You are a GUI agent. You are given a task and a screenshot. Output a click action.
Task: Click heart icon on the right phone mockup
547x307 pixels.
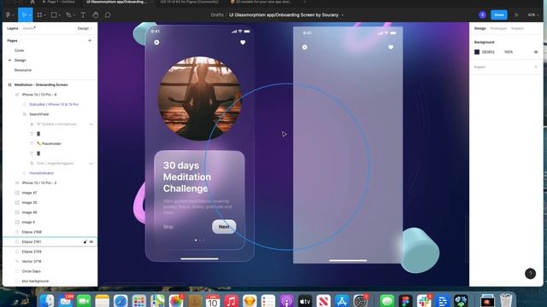(391, 47)
